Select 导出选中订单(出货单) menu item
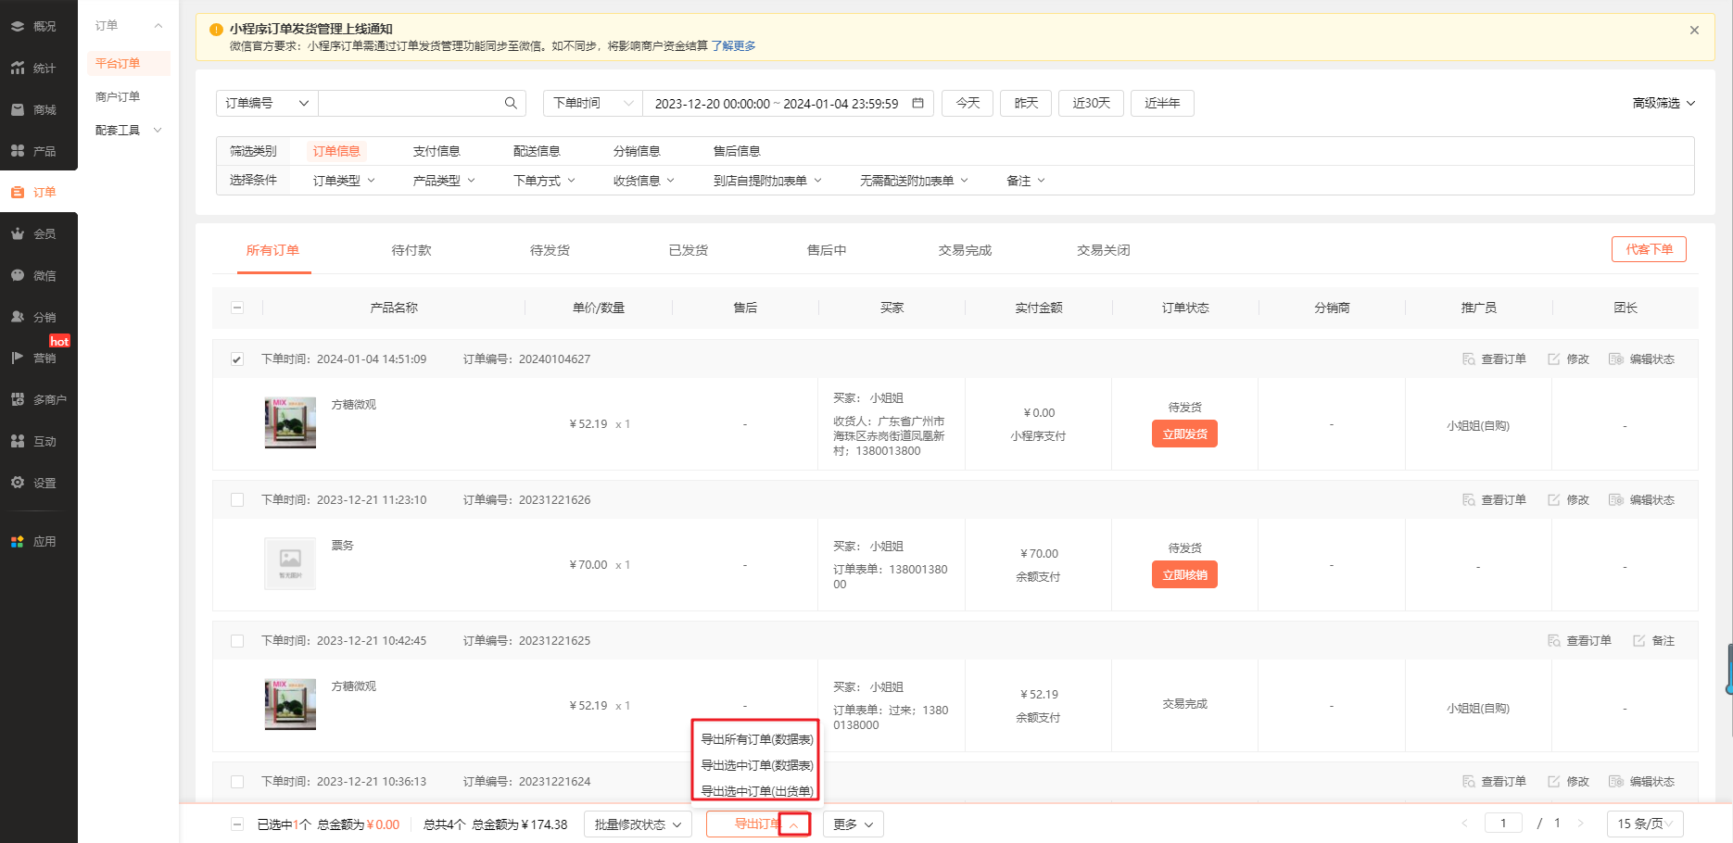 756,791
